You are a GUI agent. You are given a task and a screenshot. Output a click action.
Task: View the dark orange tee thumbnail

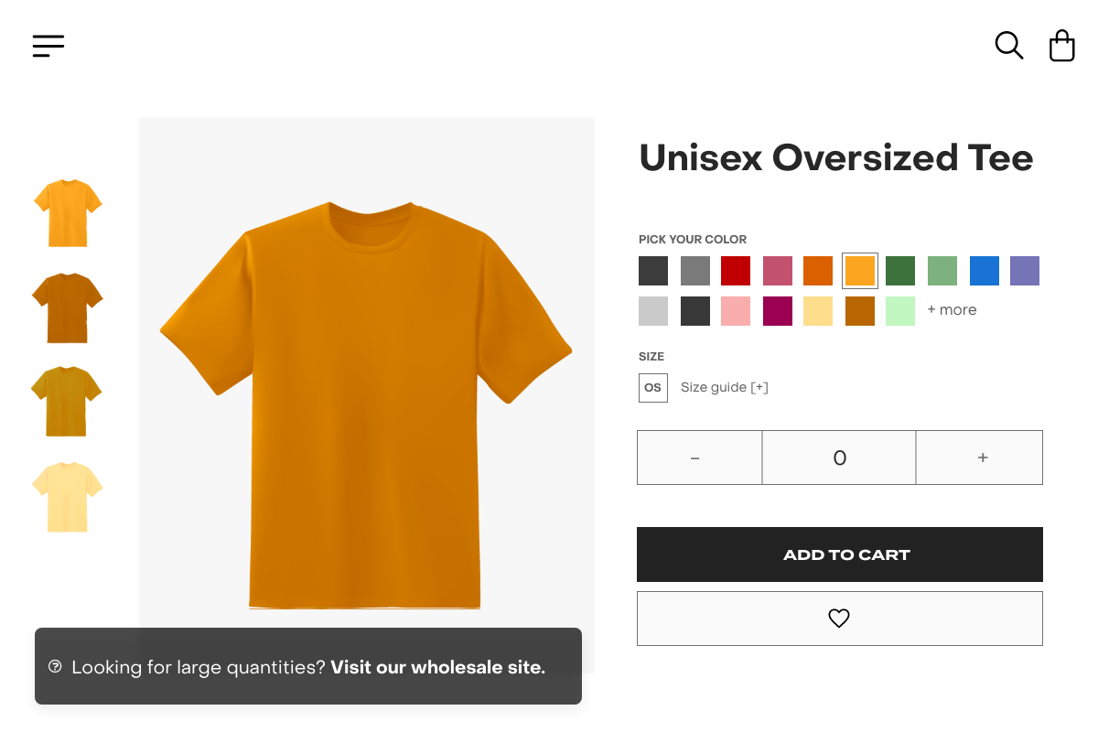[x=68, y=307]
